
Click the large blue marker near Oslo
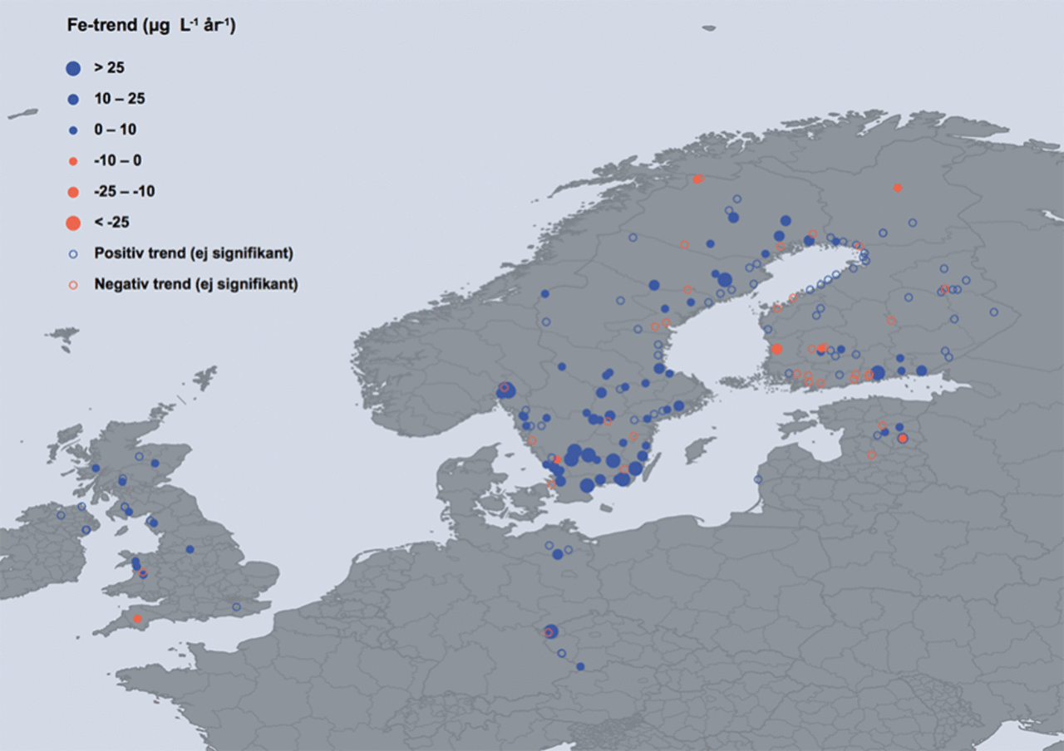pos(506,390)
